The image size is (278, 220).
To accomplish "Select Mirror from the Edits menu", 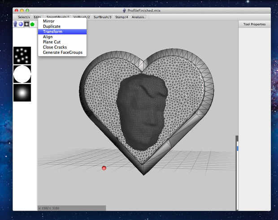I will tap(49, 21).
